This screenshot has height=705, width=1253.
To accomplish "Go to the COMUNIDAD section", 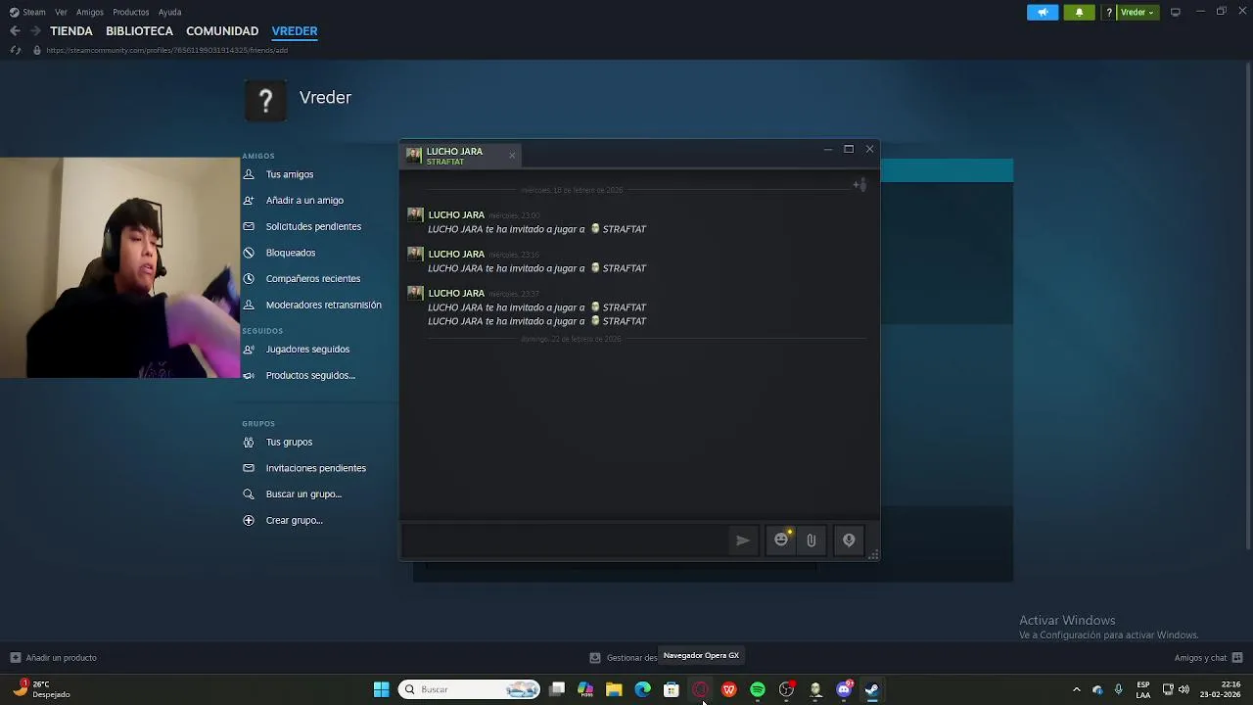I will coord(222,31).
